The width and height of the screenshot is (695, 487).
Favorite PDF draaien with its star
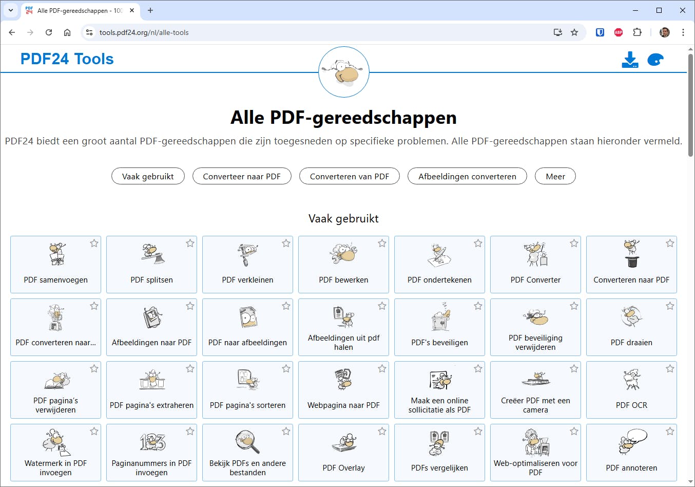(670, 306)
